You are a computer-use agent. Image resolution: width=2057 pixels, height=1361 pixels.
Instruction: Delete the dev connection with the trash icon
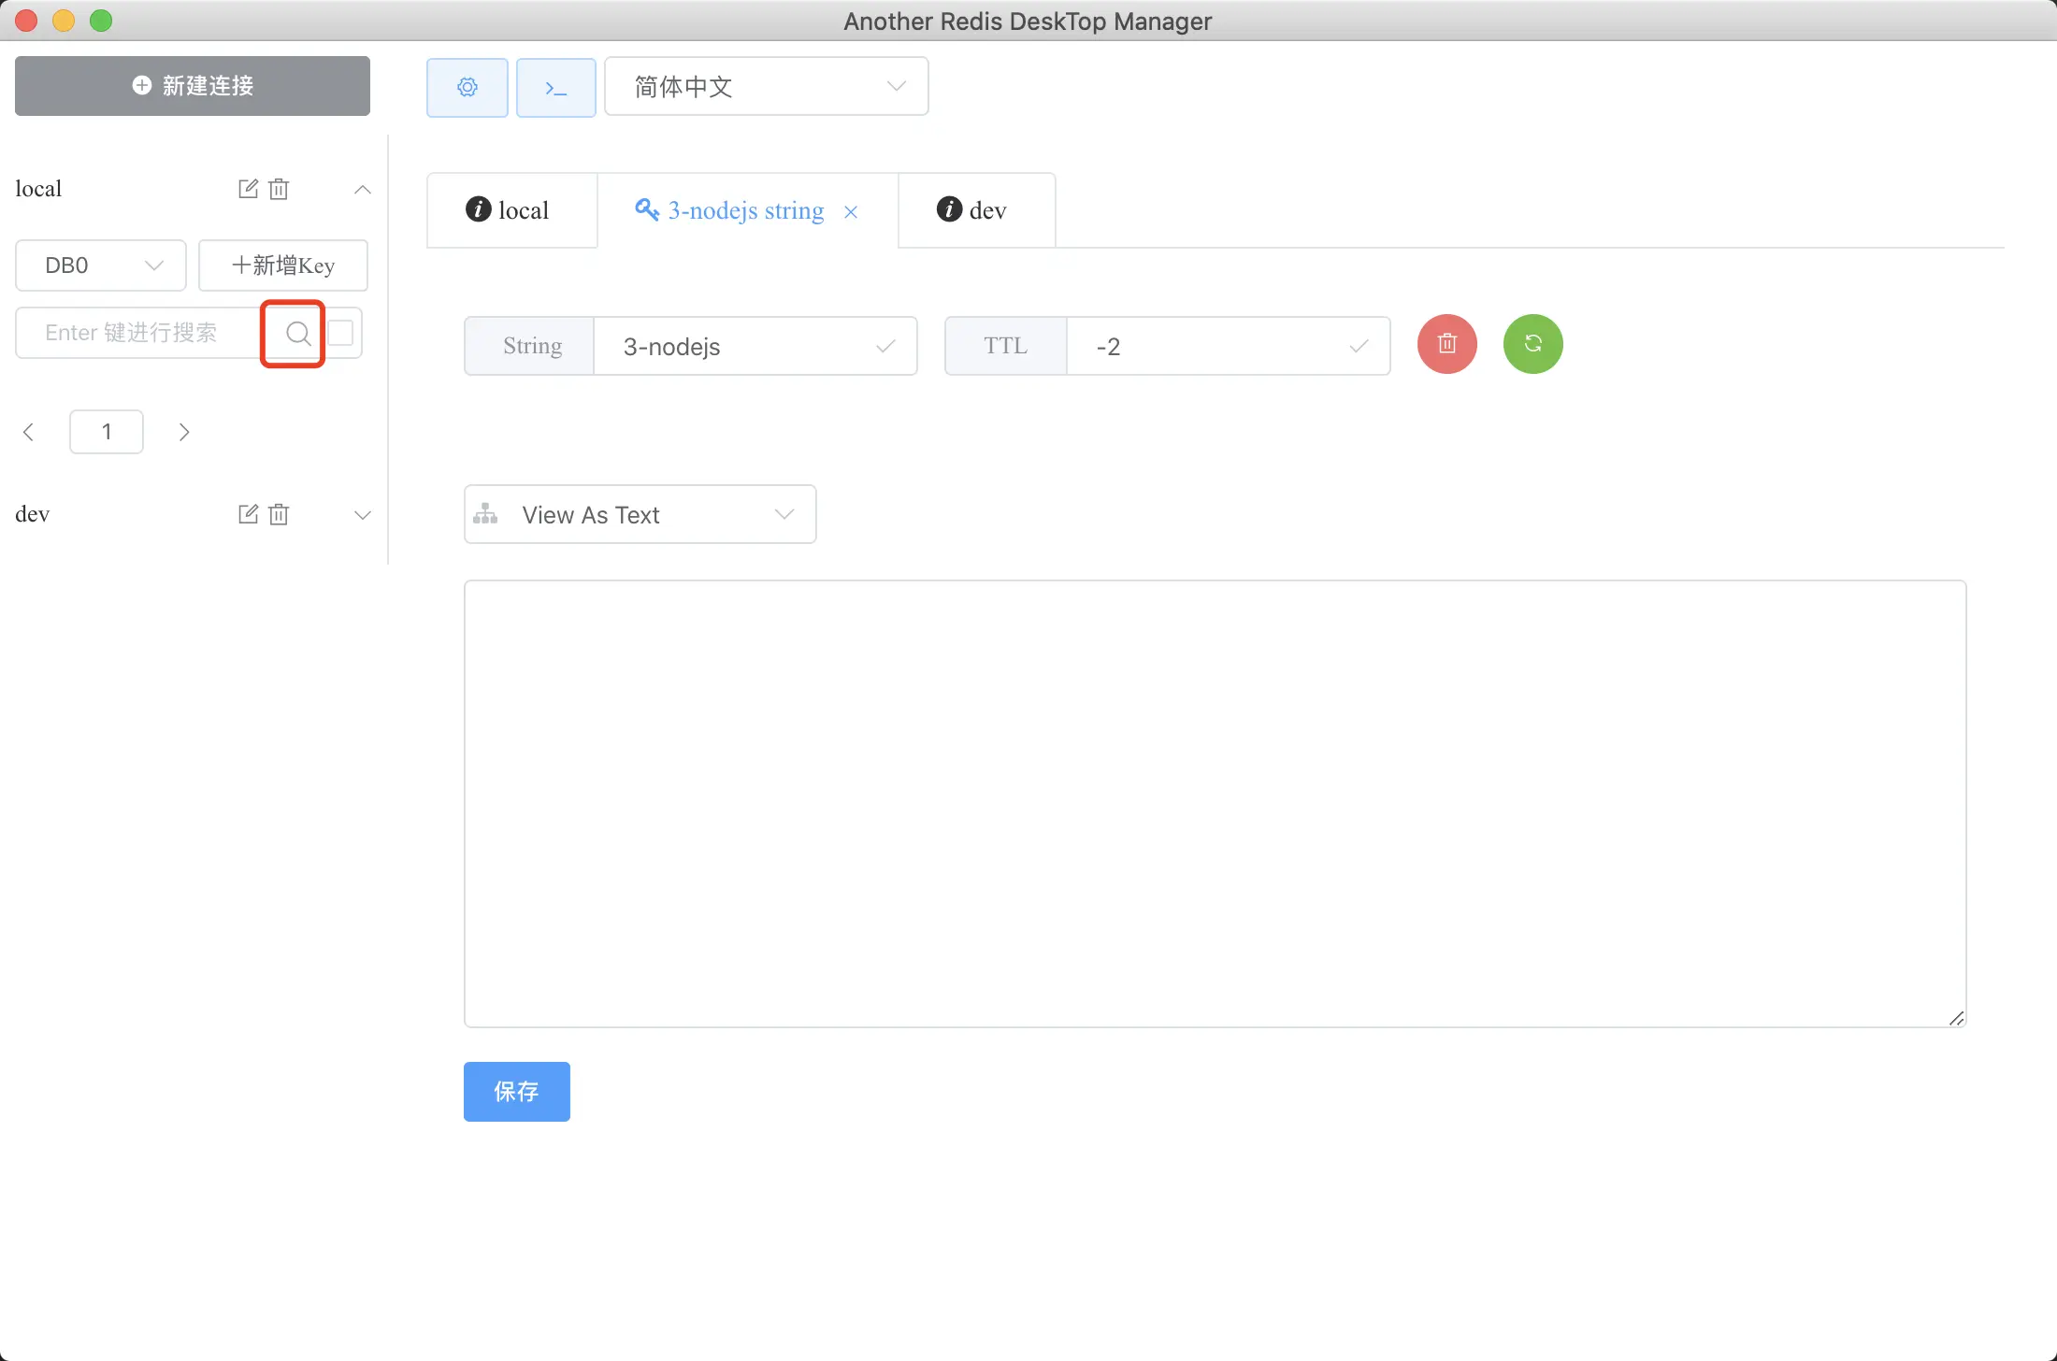[x=279, y=514]
